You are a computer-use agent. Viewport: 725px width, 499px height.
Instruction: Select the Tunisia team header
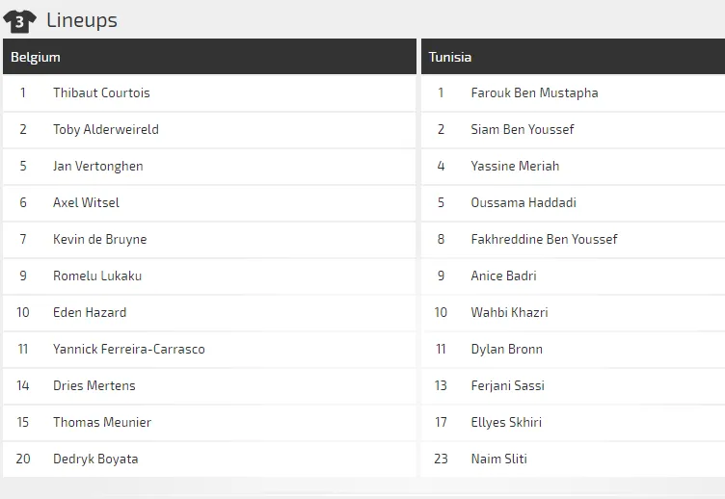450,57
